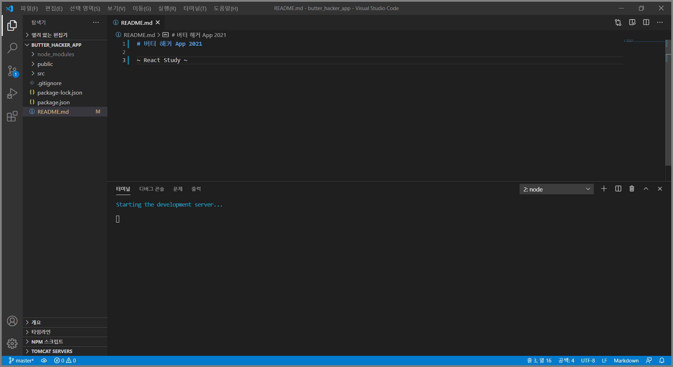This screenshot has height=367, width=673.
Task: Click the VS Code logo icon
Action: [x=9, y=8]
